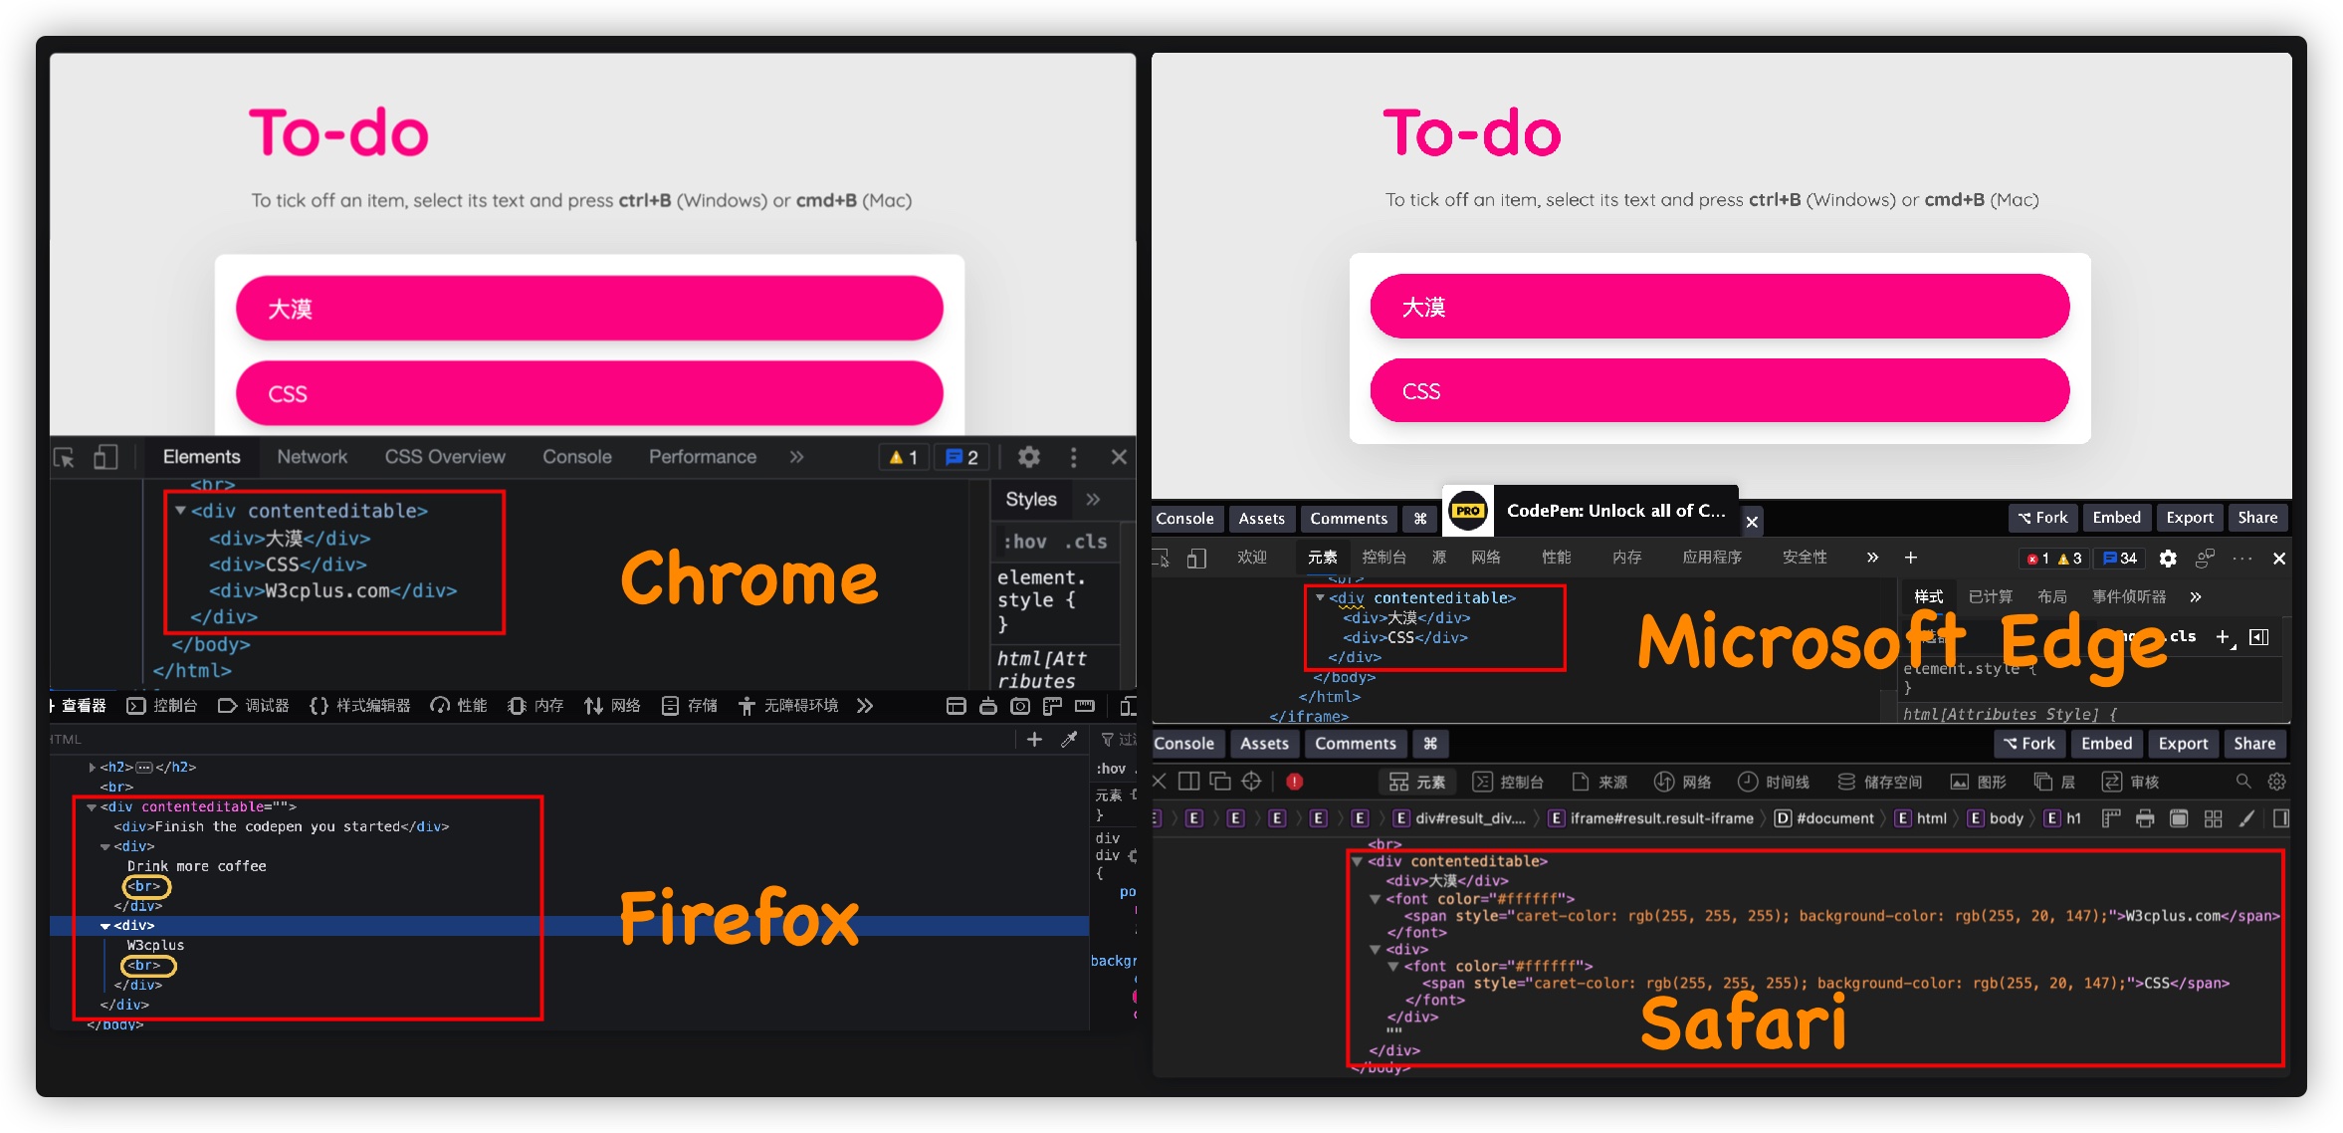This screenshot has width=2343, height=1133.
Task: Open Firefox 调试器 debugger tab
Action: 254,706
